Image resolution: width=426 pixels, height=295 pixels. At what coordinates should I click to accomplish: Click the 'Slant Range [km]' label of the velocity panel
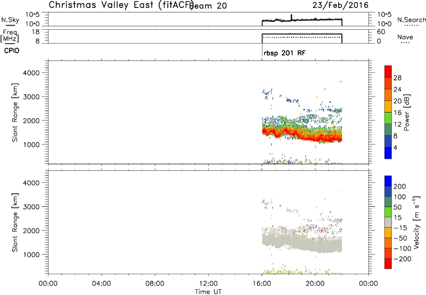click(15, 223)
